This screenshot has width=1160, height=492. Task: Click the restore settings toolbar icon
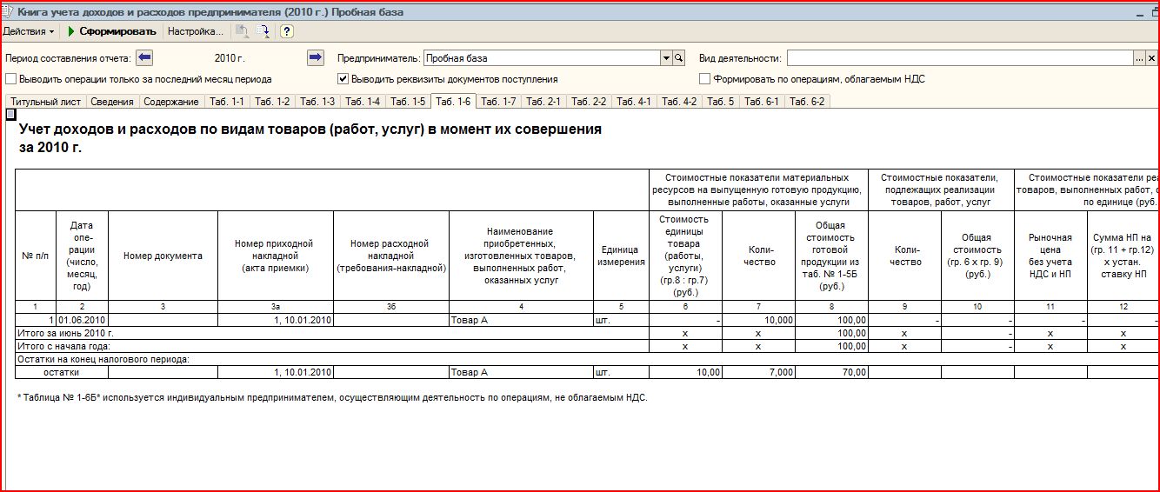[x=242, y=31]
